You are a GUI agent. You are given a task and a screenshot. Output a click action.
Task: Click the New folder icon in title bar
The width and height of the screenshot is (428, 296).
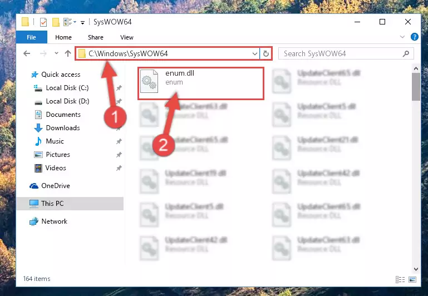click(x=56, y=22)
